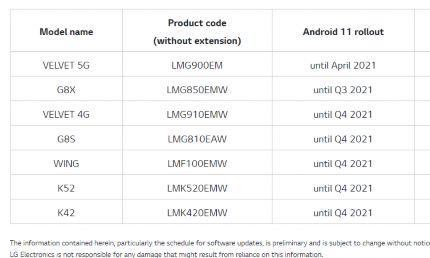Select the until April 2021 rollout cell
The height and width of the screenshot is (258, 430).
(x=343, y=65)
